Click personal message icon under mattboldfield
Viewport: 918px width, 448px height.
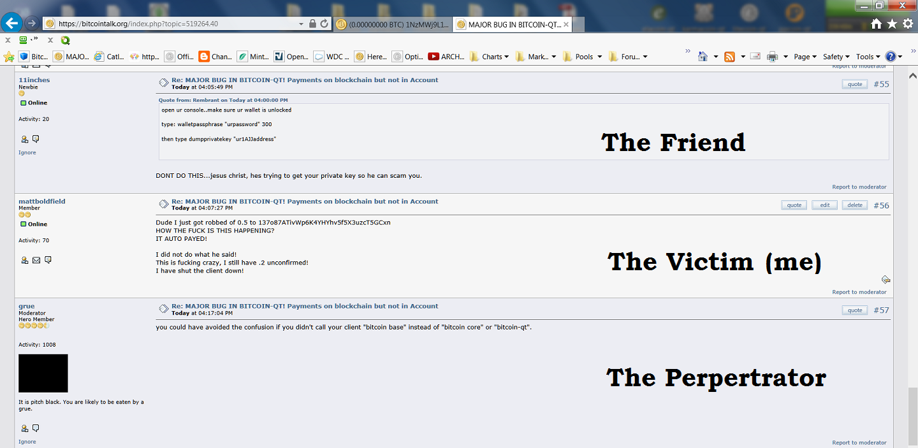tap(48, 260)
